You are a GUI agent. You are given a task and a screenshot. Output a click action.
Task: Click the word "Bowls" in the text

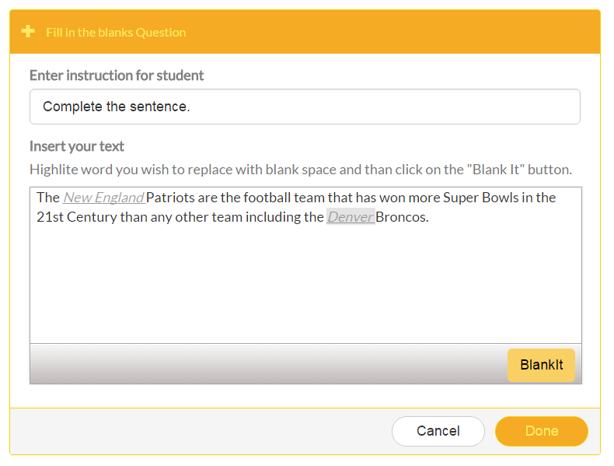(x=501, y=198)
